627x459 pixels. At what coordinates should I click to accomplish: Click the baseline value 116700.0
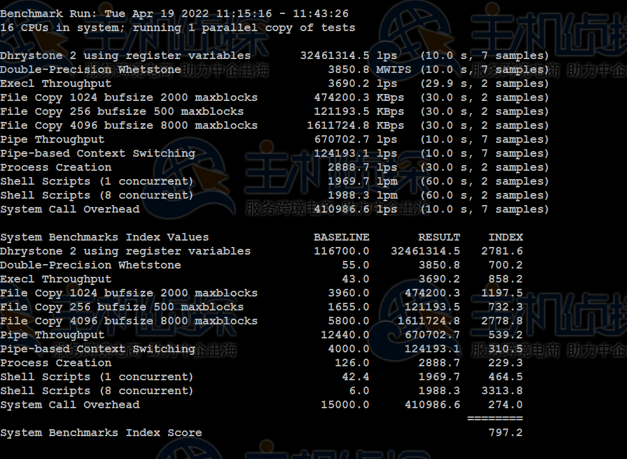tap(342, 251)
